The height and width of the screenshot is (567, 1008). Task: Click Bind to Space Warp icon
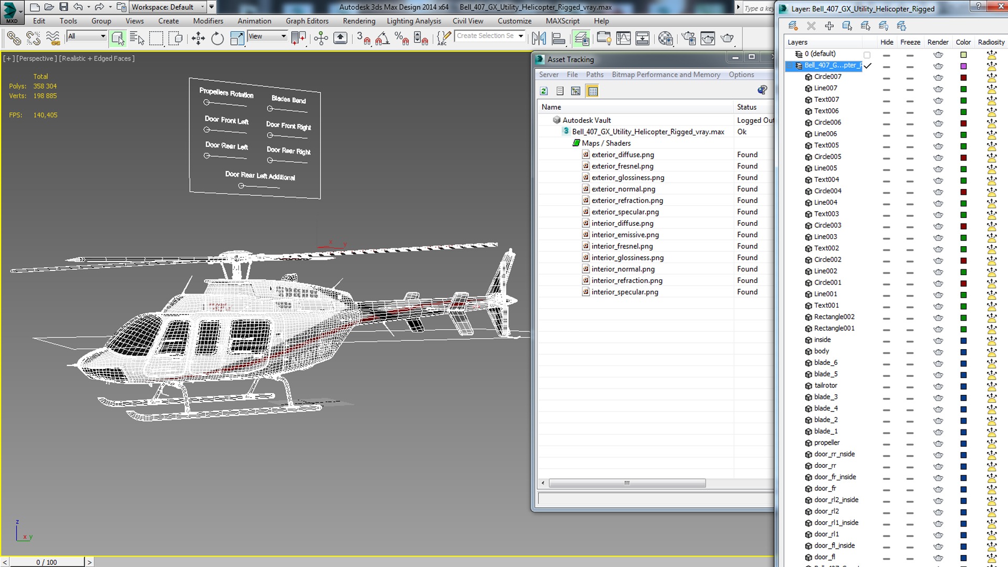click(53, 38)
